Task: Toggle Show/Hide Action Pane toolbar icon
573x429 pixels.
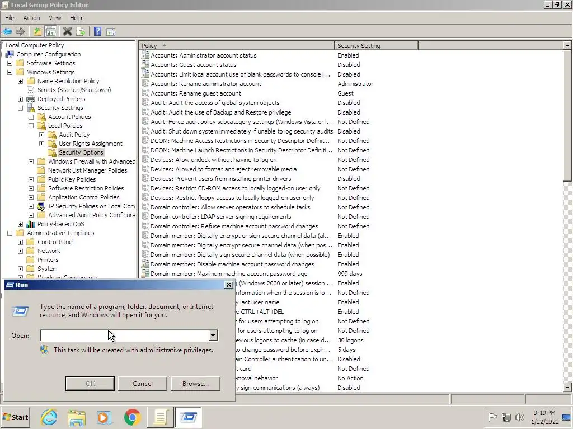Action: [111, 32]
